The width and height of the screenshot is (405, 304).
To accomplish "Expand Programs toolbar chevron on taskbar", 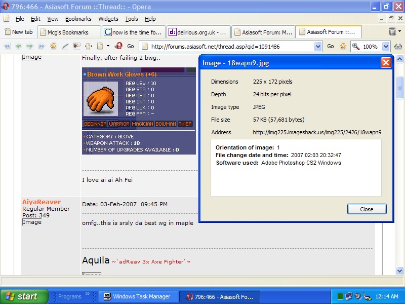I will click(87, 293).
